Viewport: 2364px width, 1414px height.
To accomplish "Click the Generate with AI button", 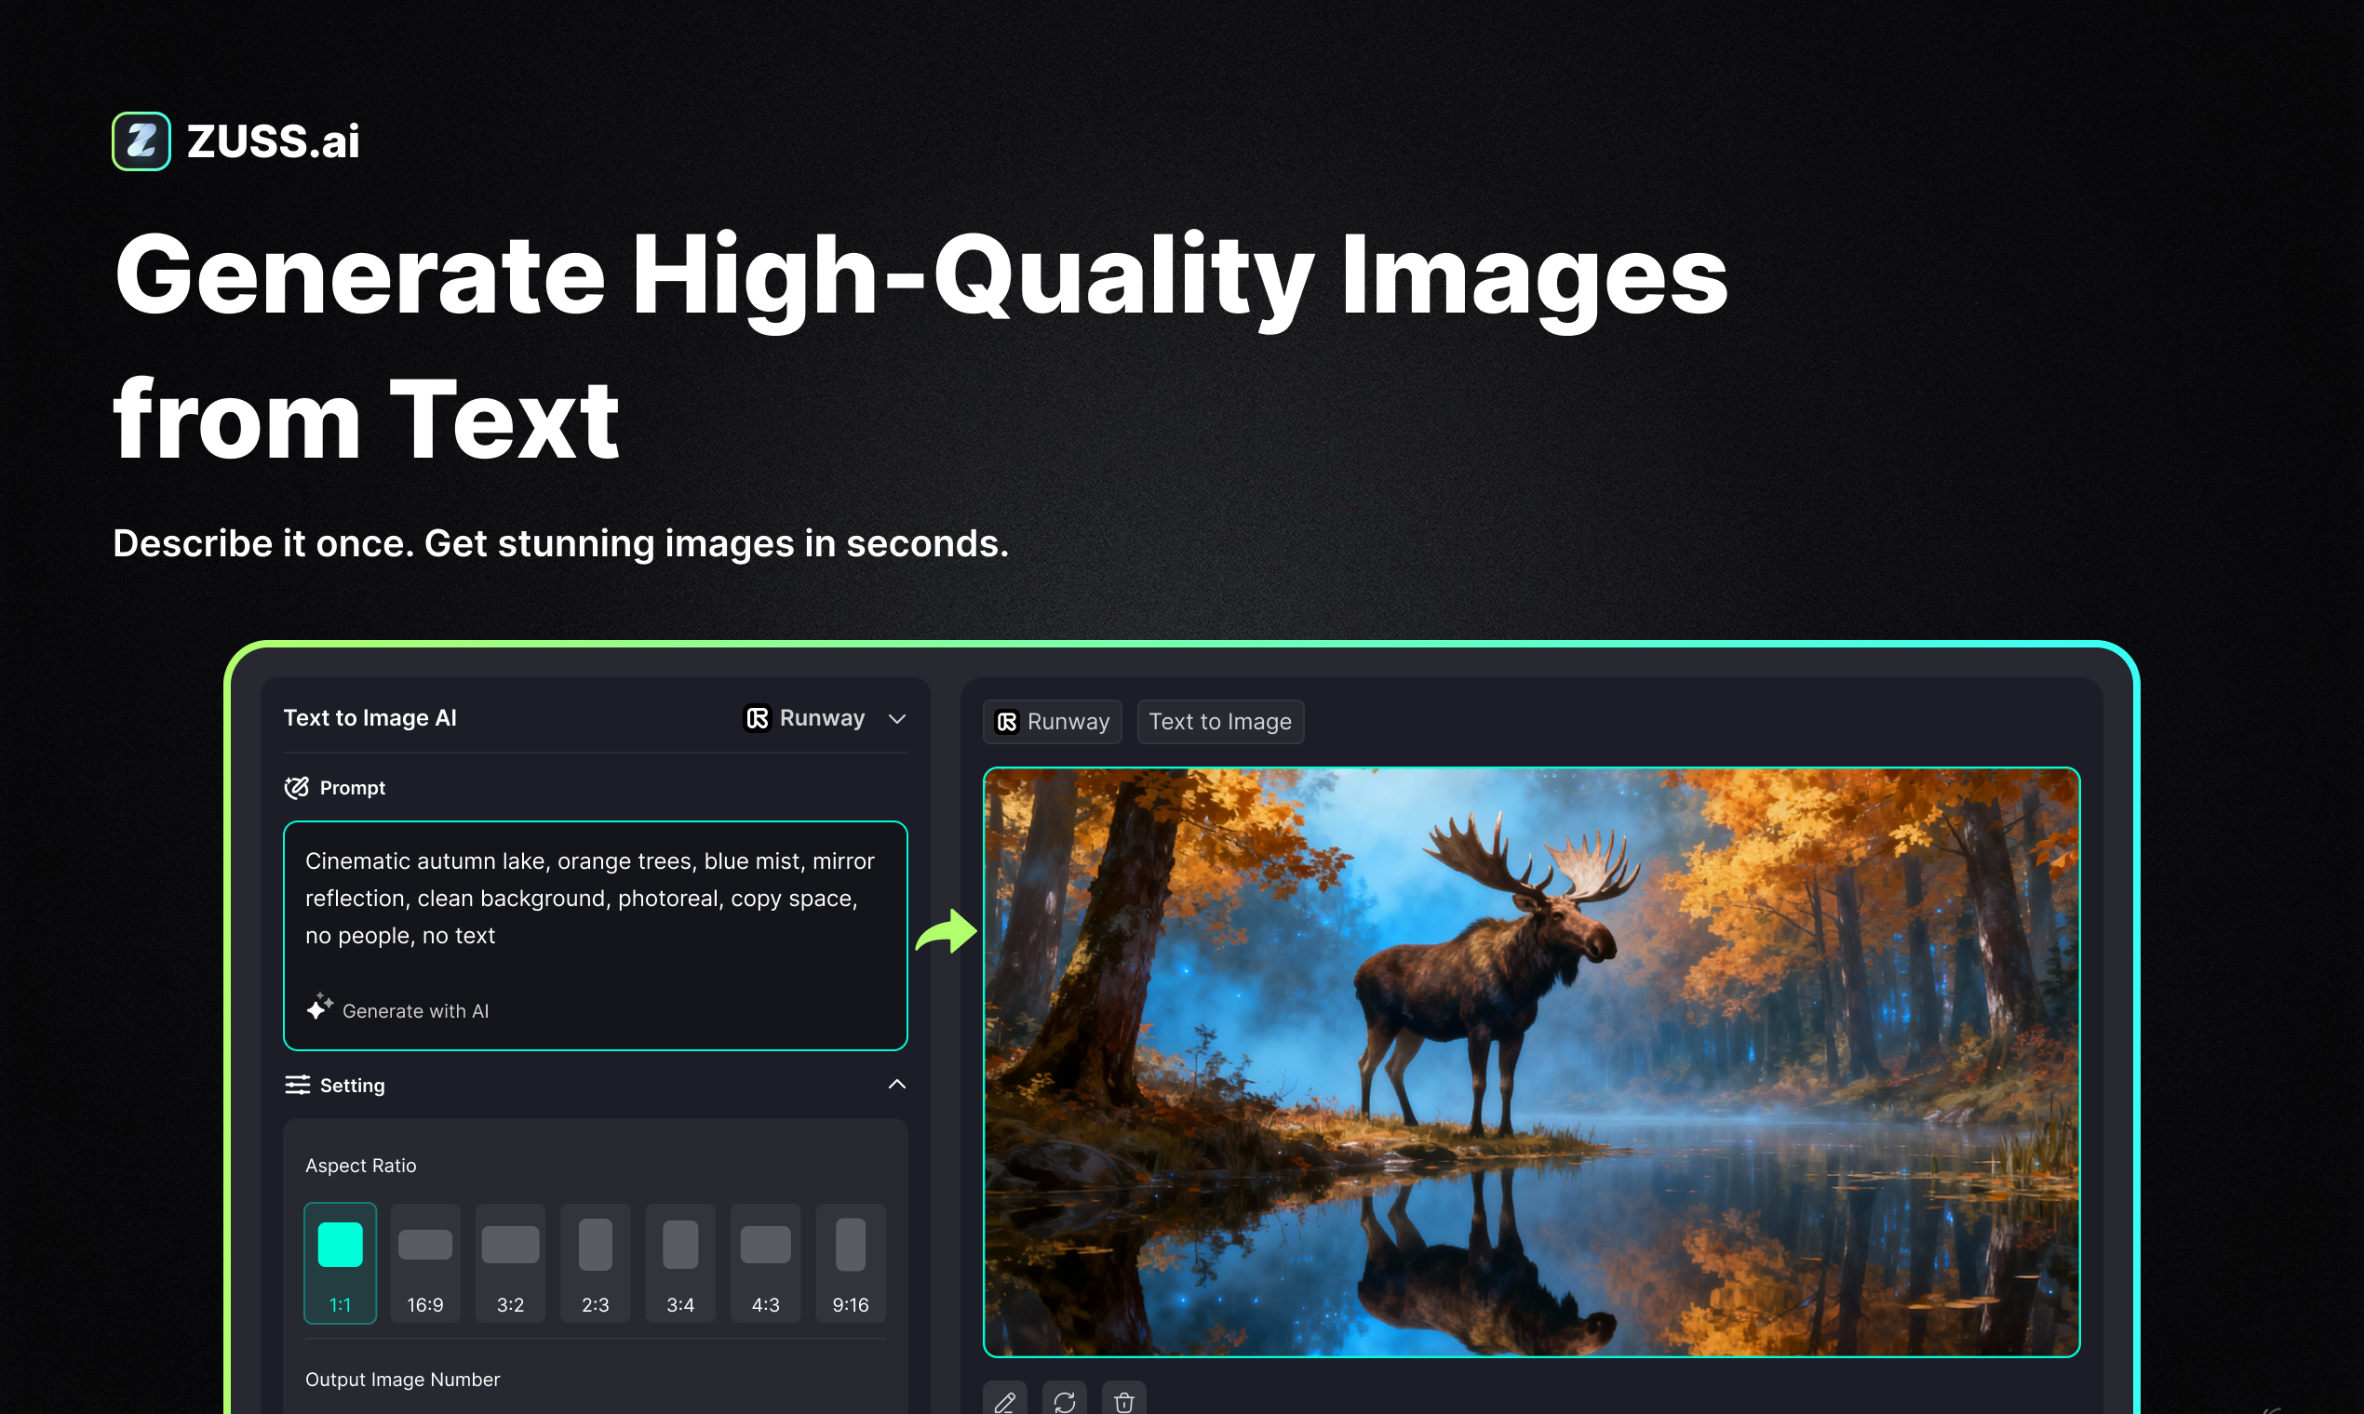I will 397,1010.
